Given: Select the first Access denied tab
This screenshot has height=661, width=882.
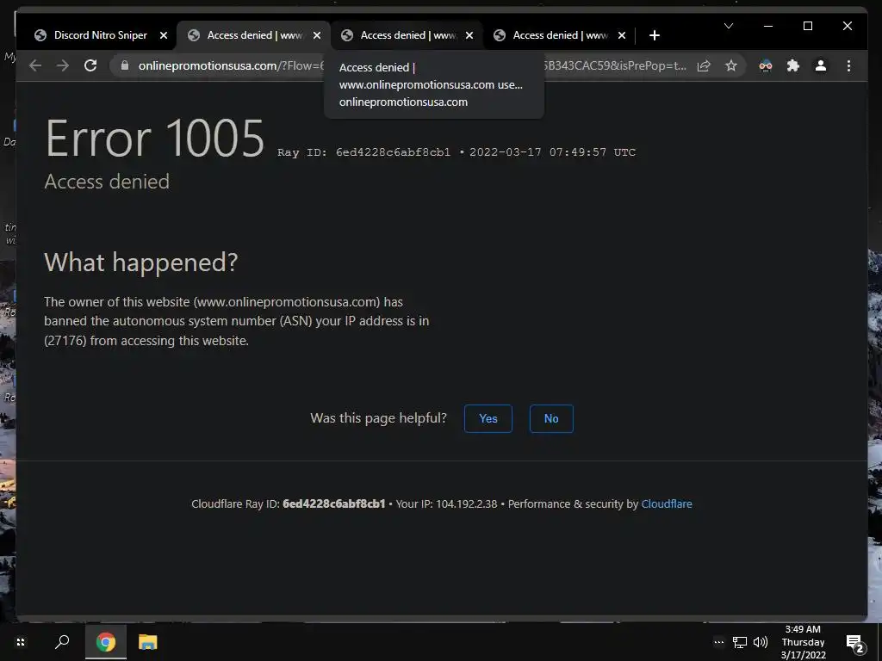Looking at the screenshot, I should pyautogui.click(x=253, y=35).
